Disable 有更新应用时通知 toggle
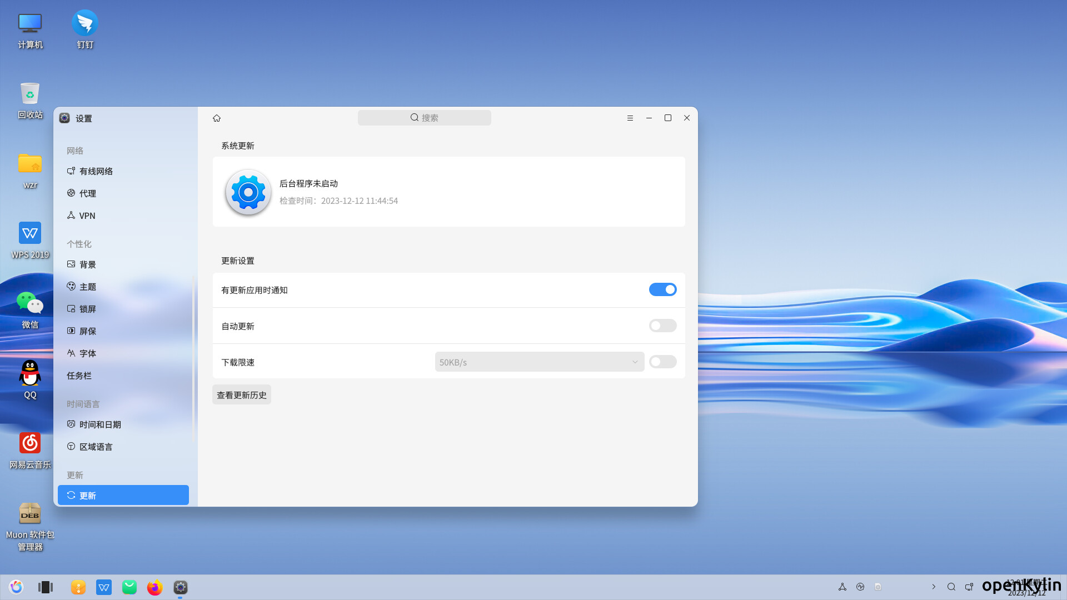 662,289
